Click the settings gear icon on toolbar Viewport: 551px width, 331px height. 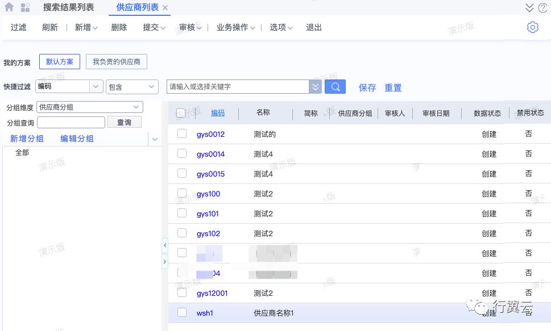(x=532, y=27)
